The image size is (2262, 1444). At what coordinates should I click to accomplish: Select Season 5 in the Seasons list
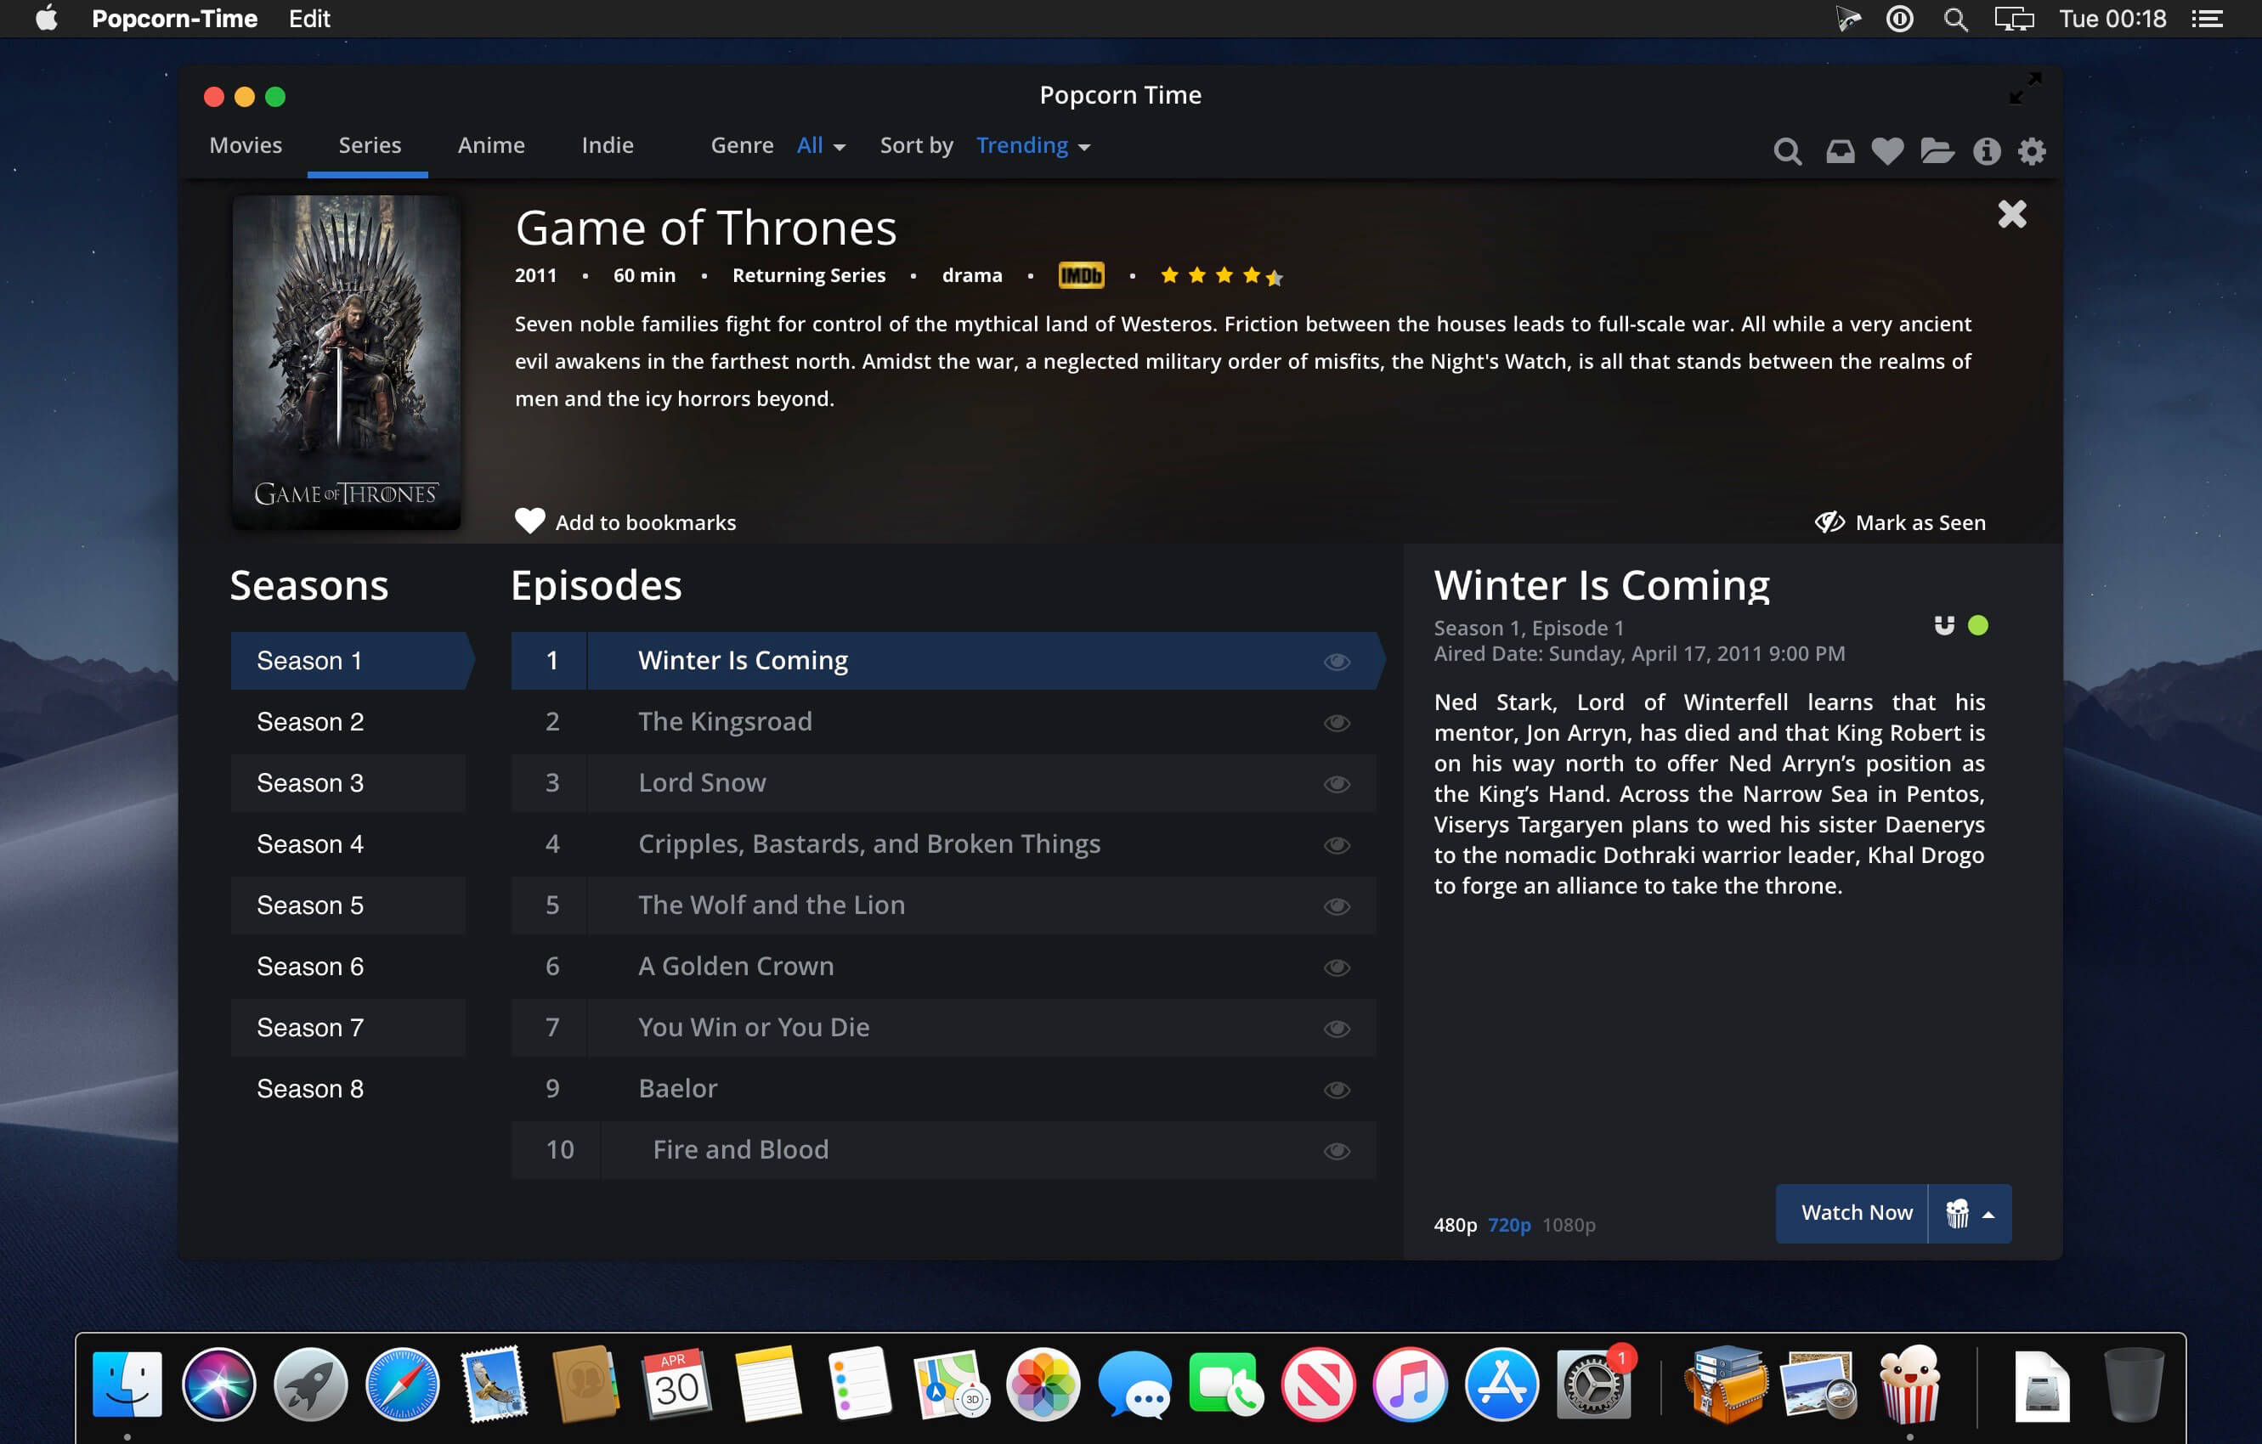(348, 905)
